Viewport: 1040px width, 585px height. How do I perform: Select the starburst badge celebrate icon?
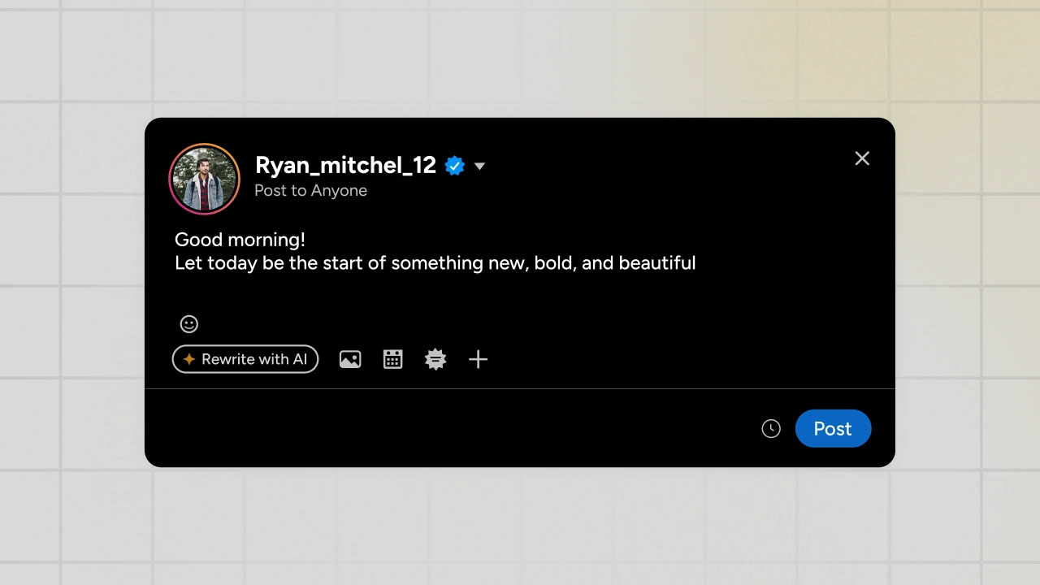435,359
